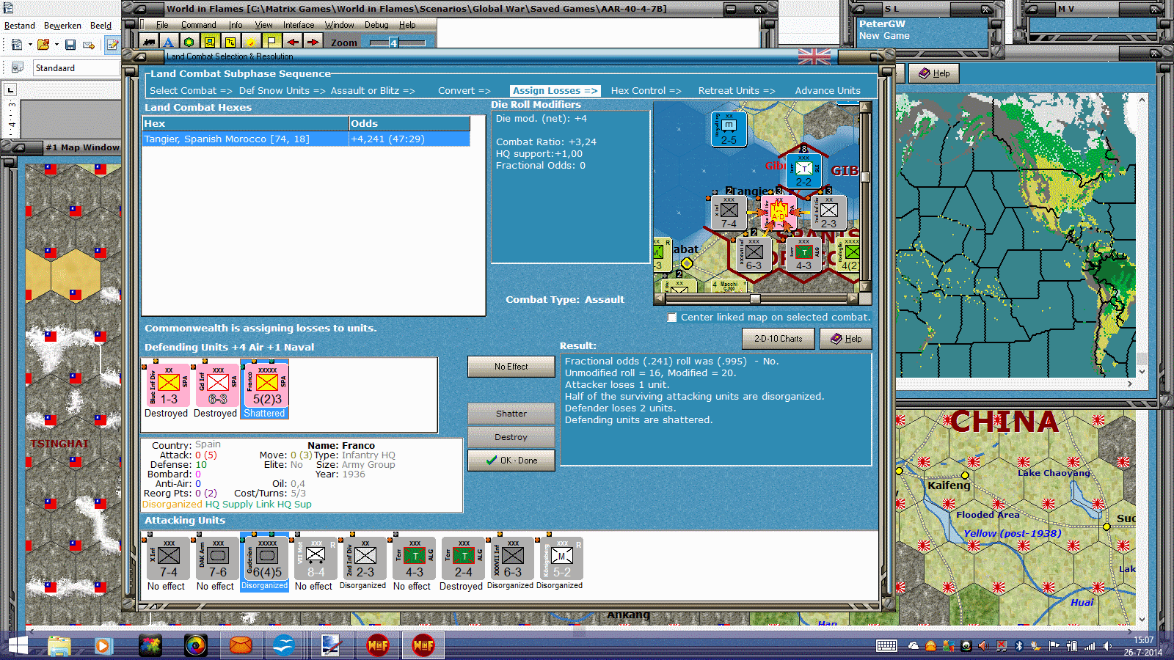Screen dimensions: 1174x660
Task: Click the Zoom slider in the toolbar
Action: click(x=397, y=43)
